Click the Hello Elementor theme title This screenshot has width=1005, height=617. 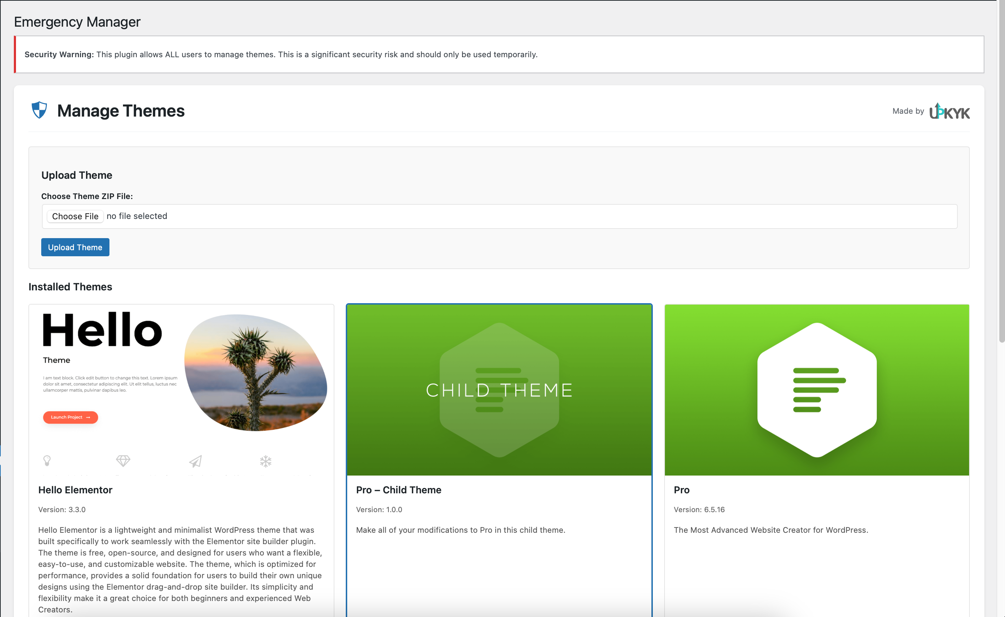75,490
